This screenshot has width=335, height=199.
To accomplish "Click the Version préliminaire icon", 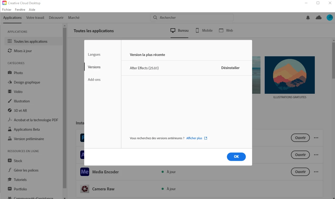I will (10, 139).
